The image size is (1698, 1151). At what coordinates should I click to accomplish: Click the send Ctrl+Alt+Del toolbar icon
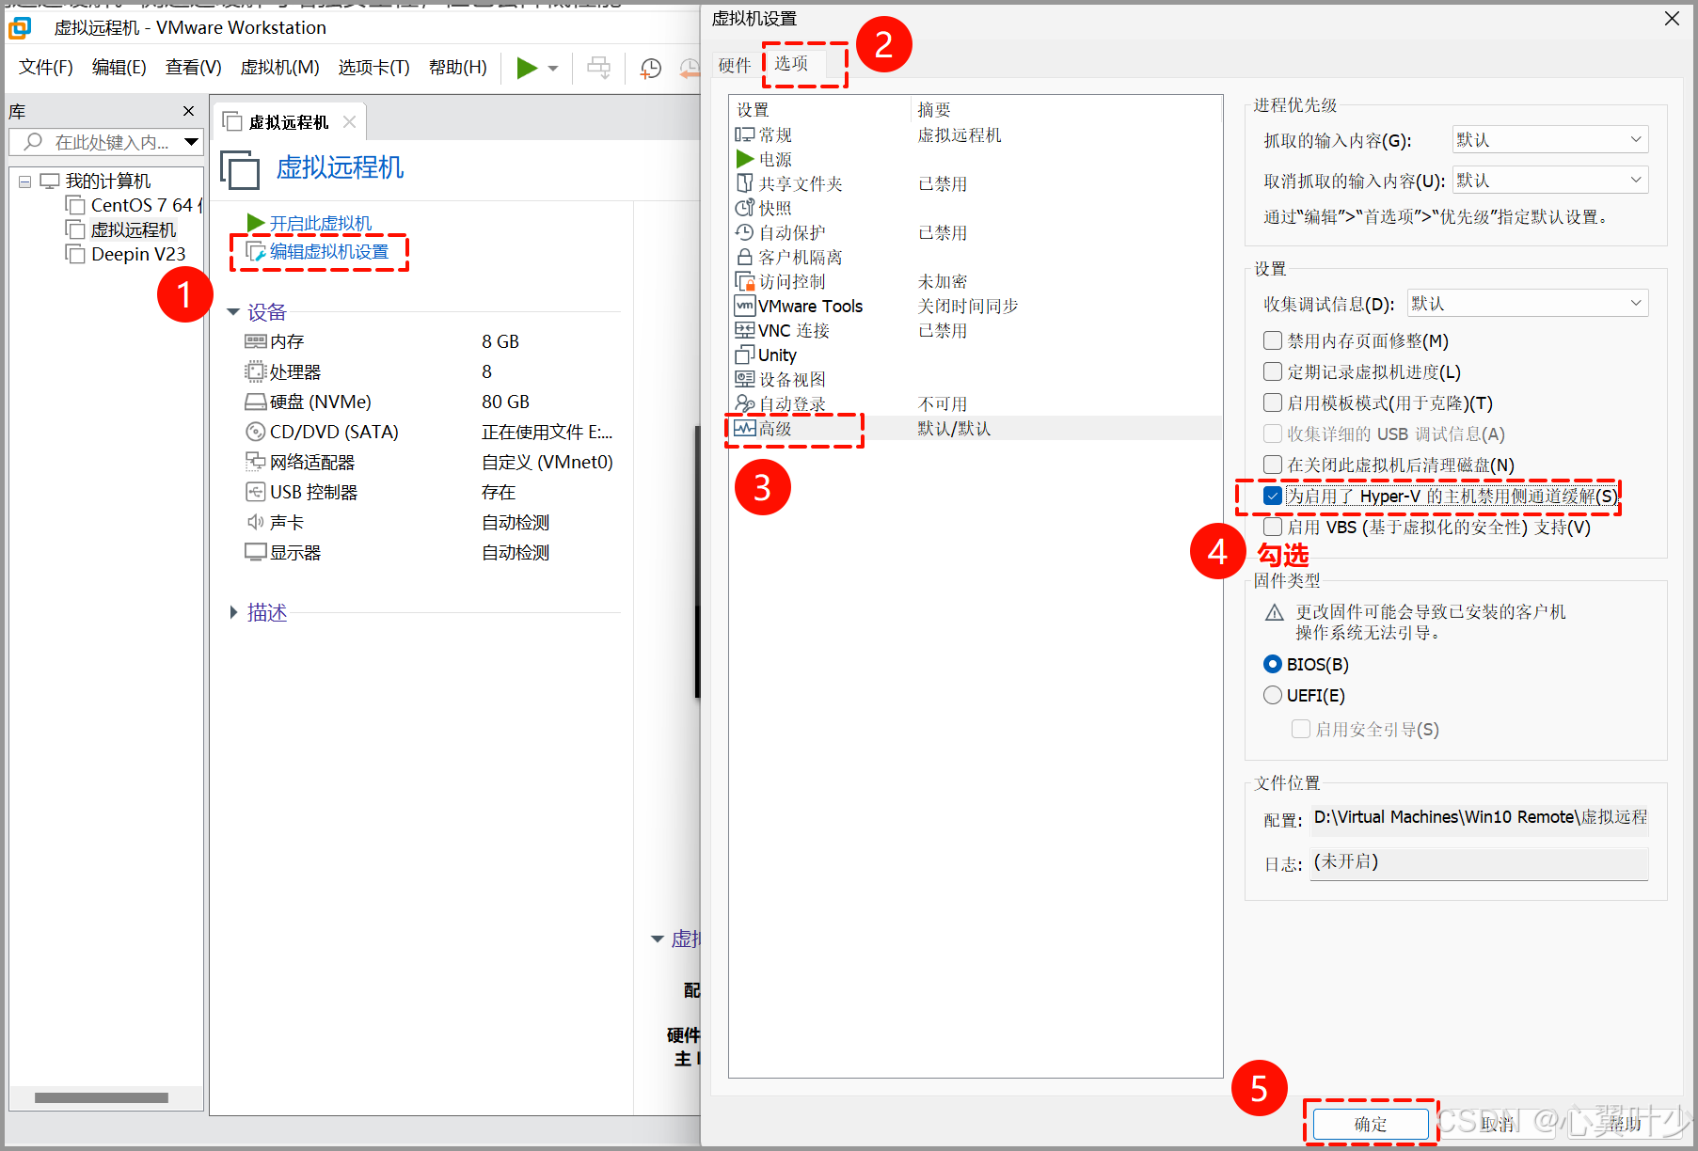coord(598,68)
